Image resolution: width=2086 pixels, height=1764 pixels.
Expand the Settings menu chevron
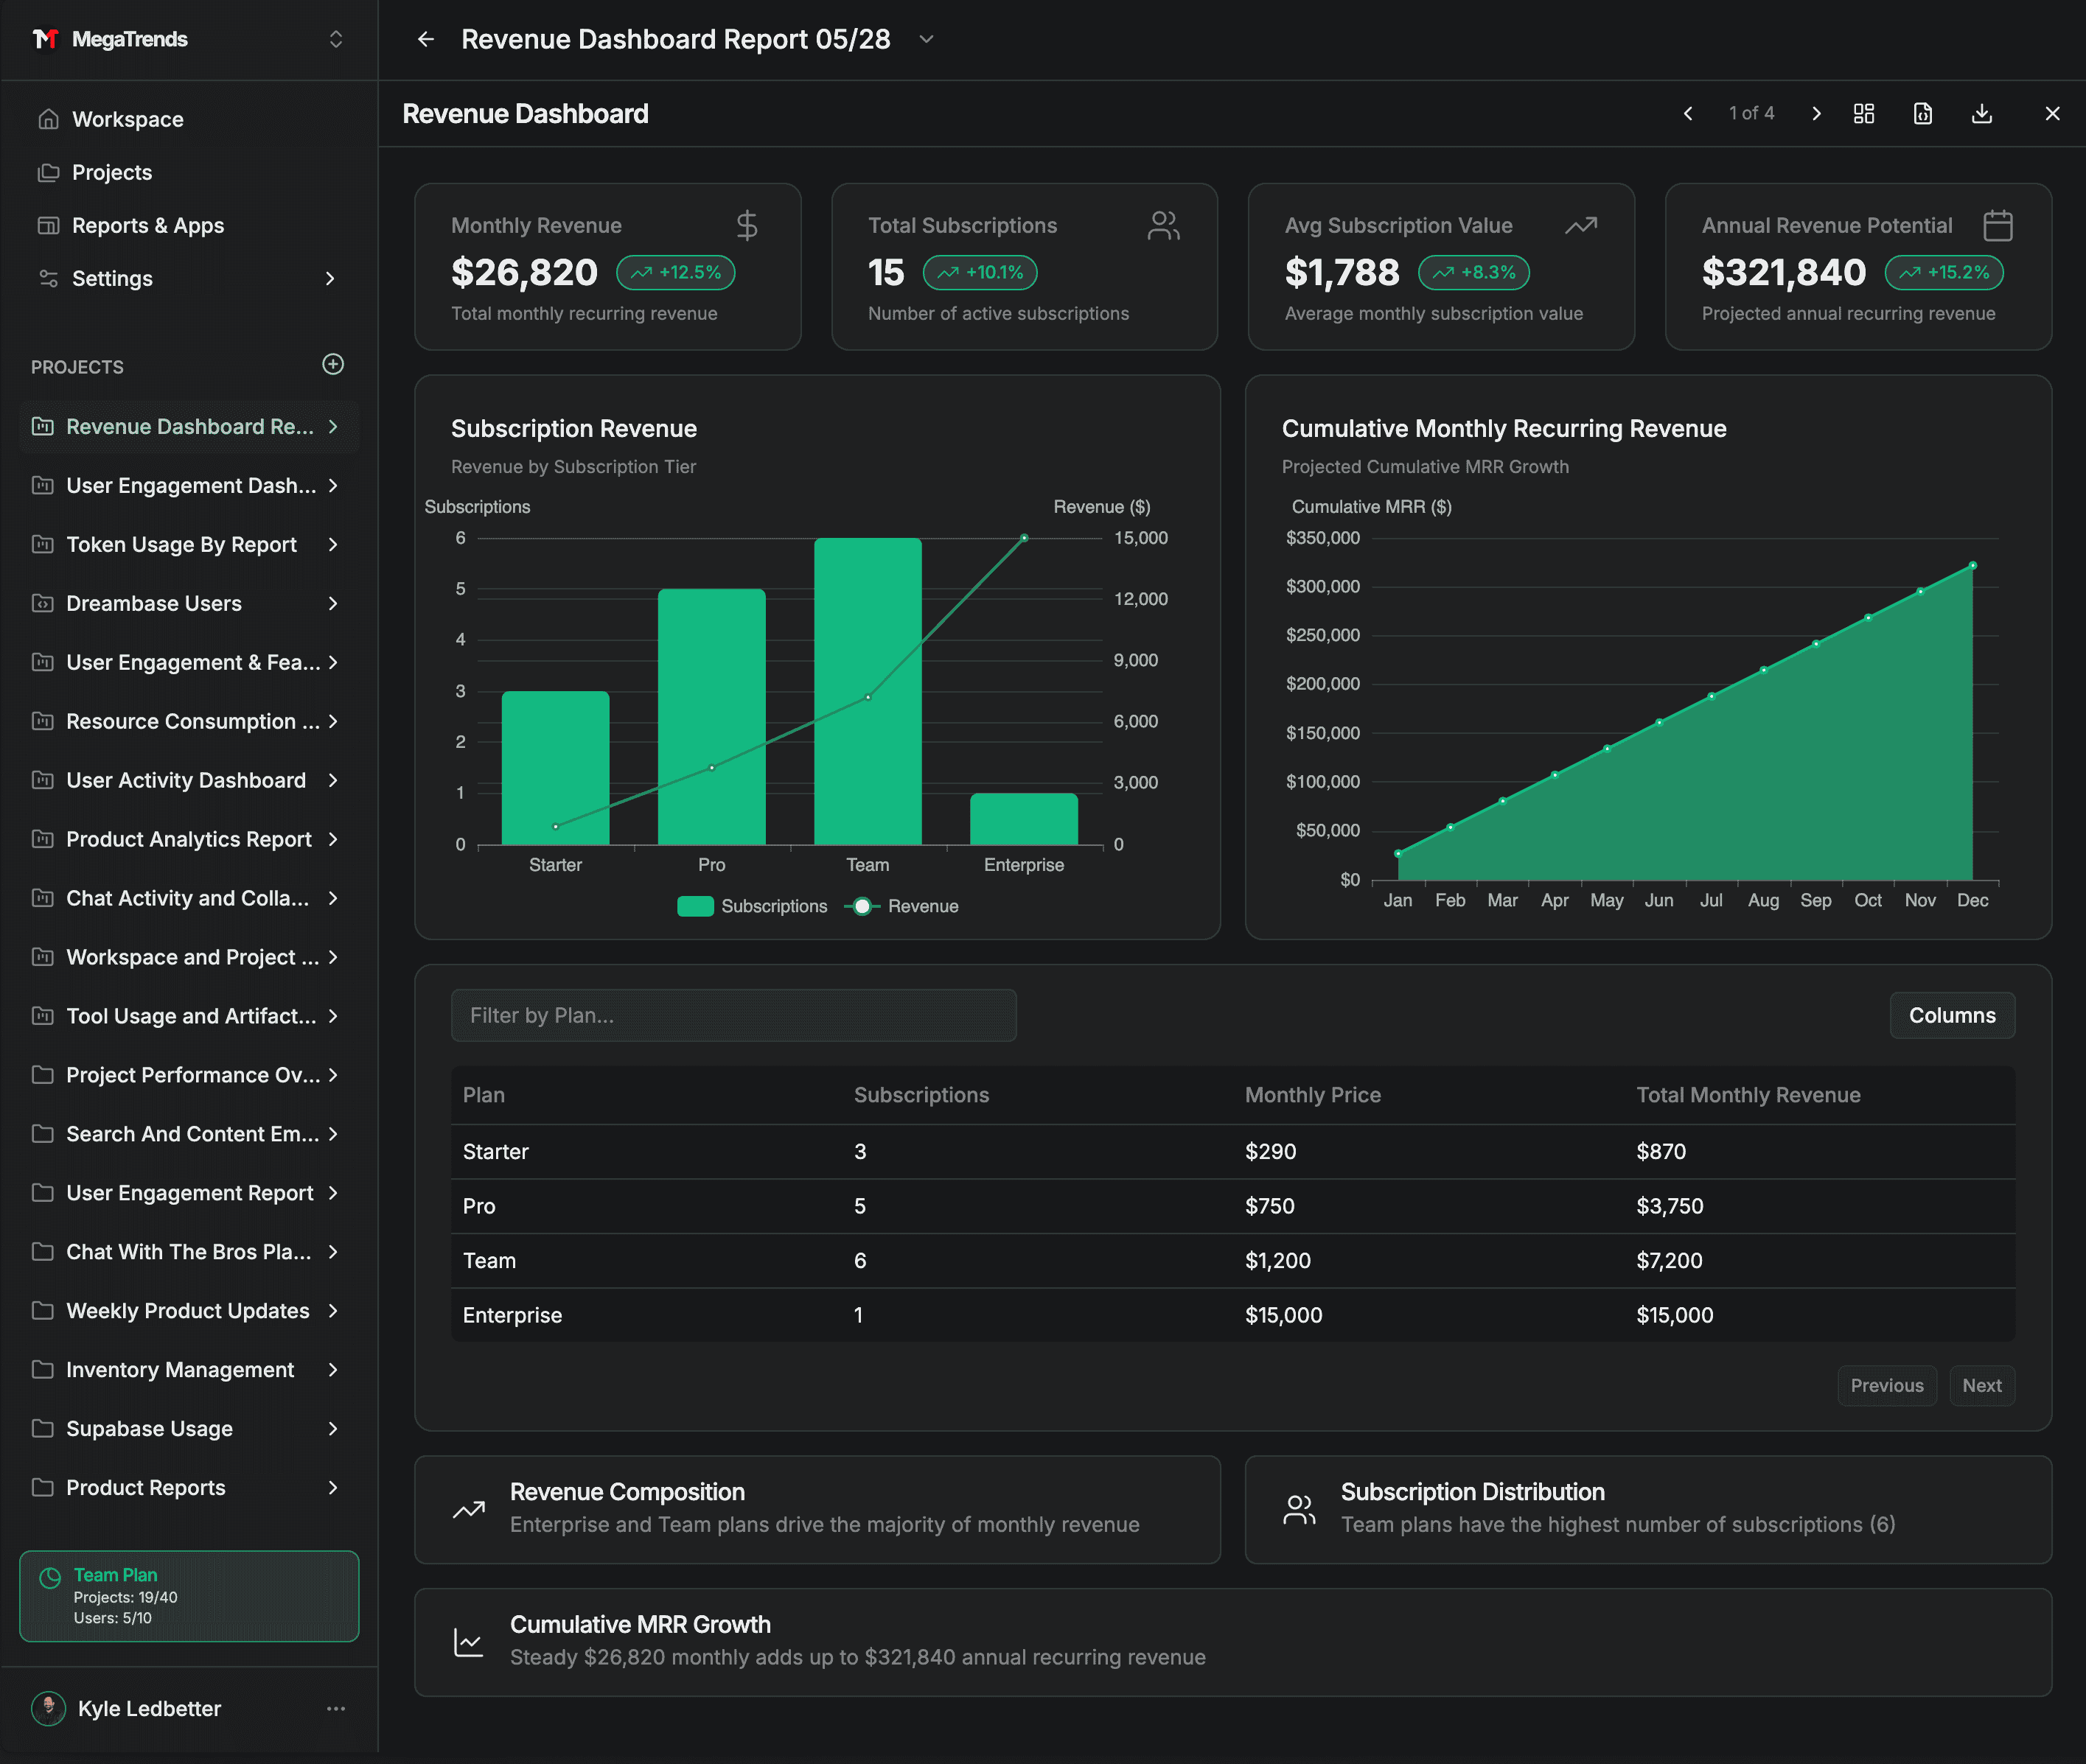pyautogui.click(x=330, y=279)
